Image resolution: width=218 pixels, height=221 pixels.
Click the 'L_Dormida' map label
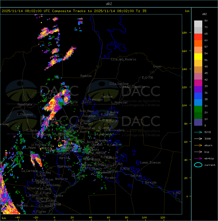(x=149, y=182)
